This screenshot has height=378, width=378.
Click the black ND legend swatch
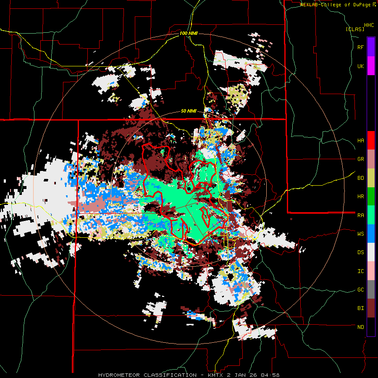click(x=371, y=327)
